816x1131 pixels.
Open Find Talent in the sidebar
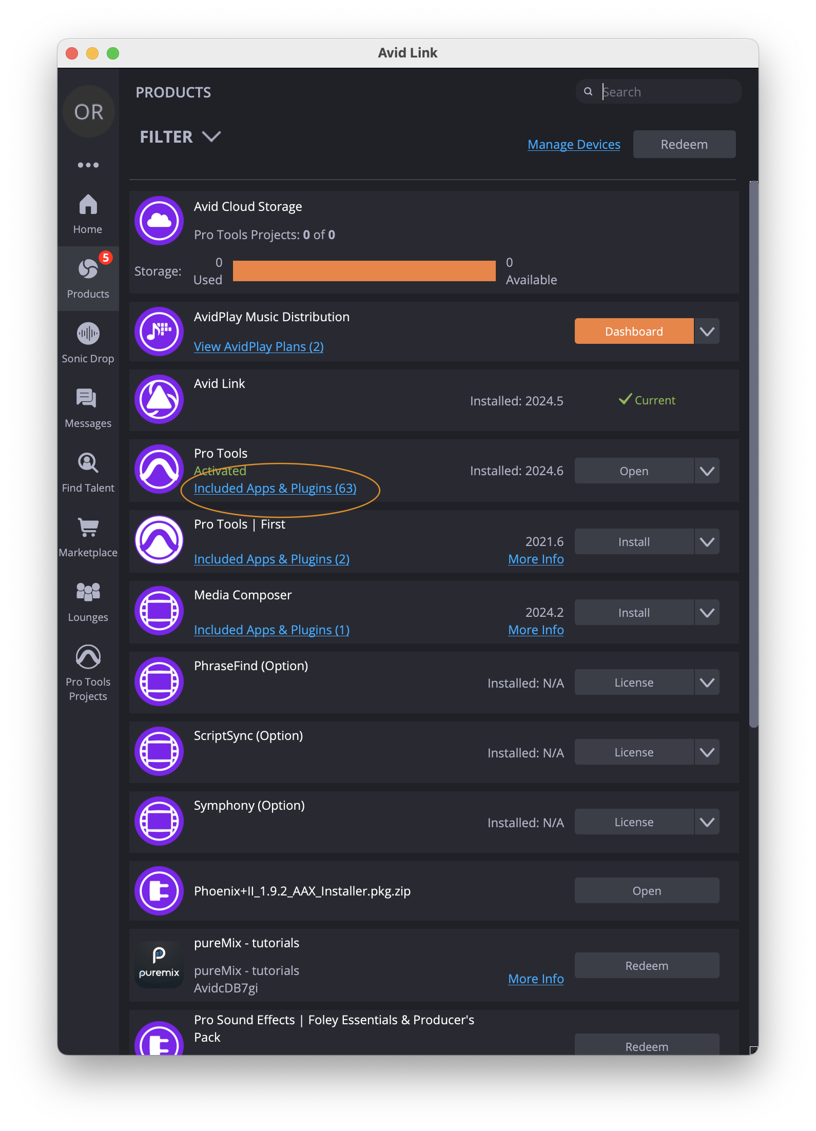[88, 473]
